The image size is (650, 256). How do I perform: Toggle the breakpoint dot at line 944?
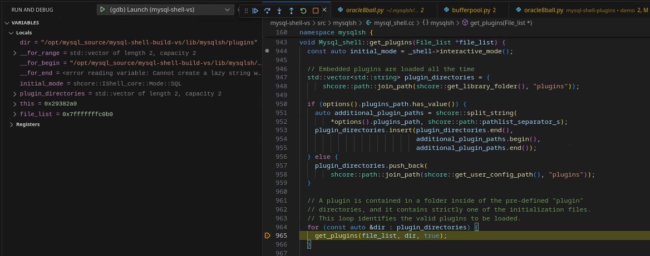(267, 51)
